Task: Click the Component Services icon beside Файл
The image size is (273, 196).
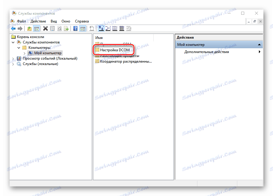Action: (x=12, y=21)
